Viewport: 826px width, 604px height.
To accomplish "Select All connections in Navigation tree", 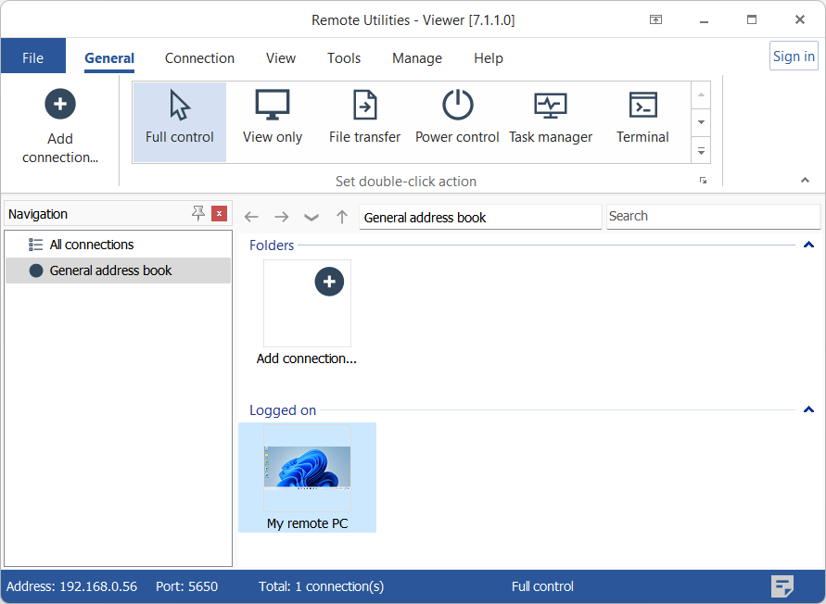I will point(91,245).
